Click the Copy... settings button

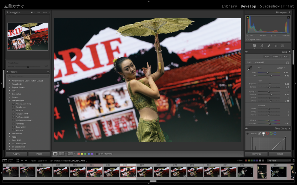[17, 154]
